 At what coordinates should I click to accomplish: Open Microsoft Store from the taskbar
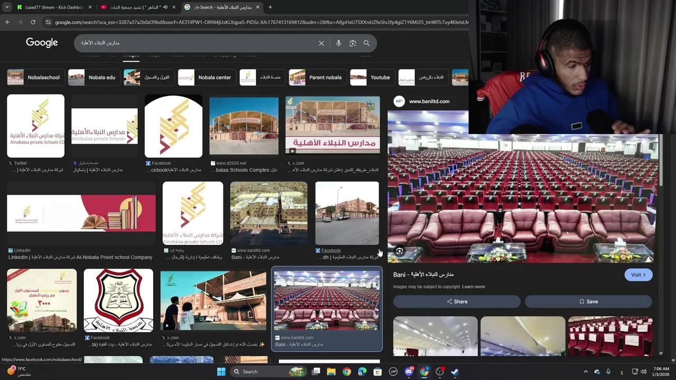[x=378, y=372]
